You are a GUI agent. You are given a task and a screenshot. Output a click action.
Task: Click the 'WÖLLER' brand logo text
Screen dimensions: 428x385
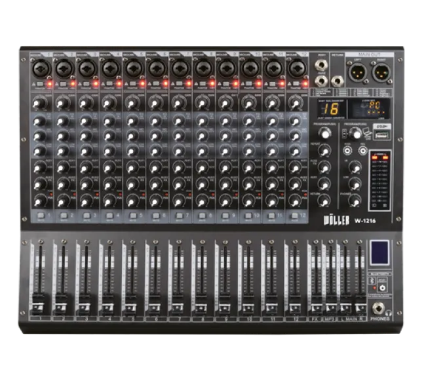pyautogui.click(x=336, y=220)
